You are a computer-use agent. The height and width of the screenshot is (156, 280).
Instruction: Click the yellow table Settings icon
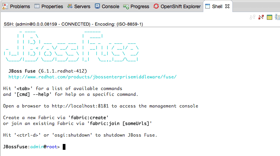(x=270, y=17)
